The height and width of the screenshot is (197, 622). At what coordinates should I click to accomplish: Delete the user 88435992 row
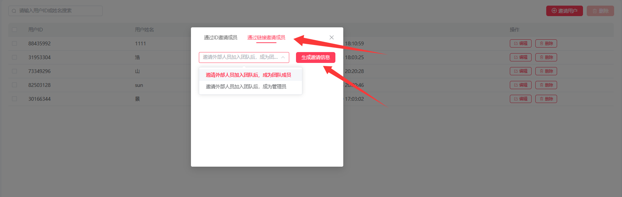pos(546,43)
